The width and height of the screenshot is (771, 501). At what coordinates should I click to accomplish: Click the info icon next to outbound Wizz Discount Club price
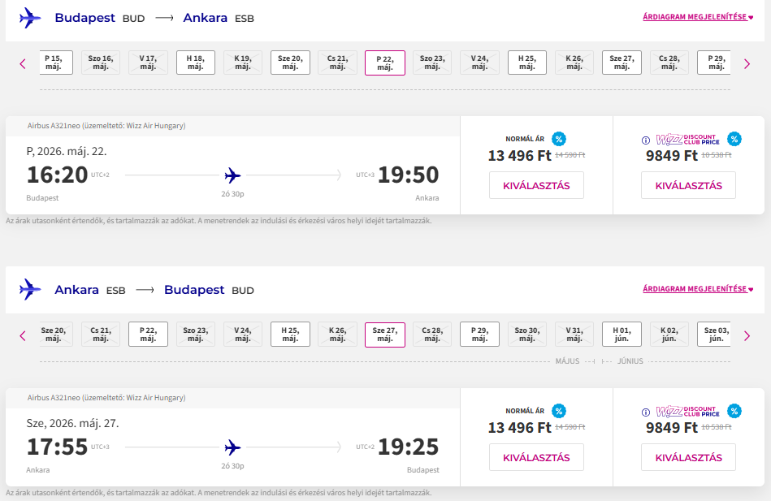click(645, 140)
